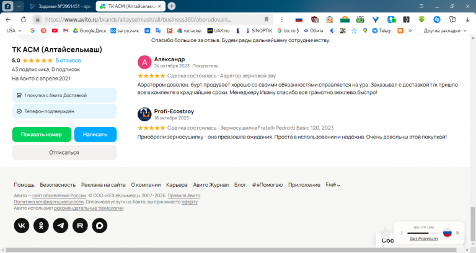Open the Реклама на сайте footer link
Viewport: 476px width, 253px height.
click(104, 185)
